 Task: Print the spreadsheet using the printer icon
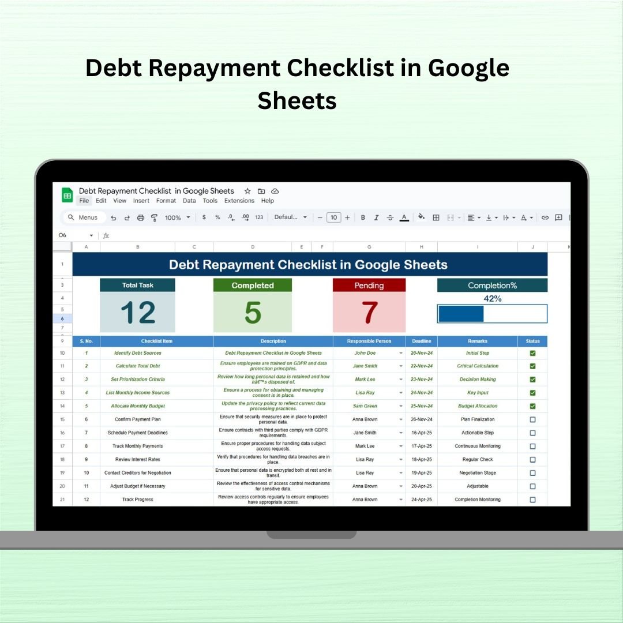coord(141,217)
